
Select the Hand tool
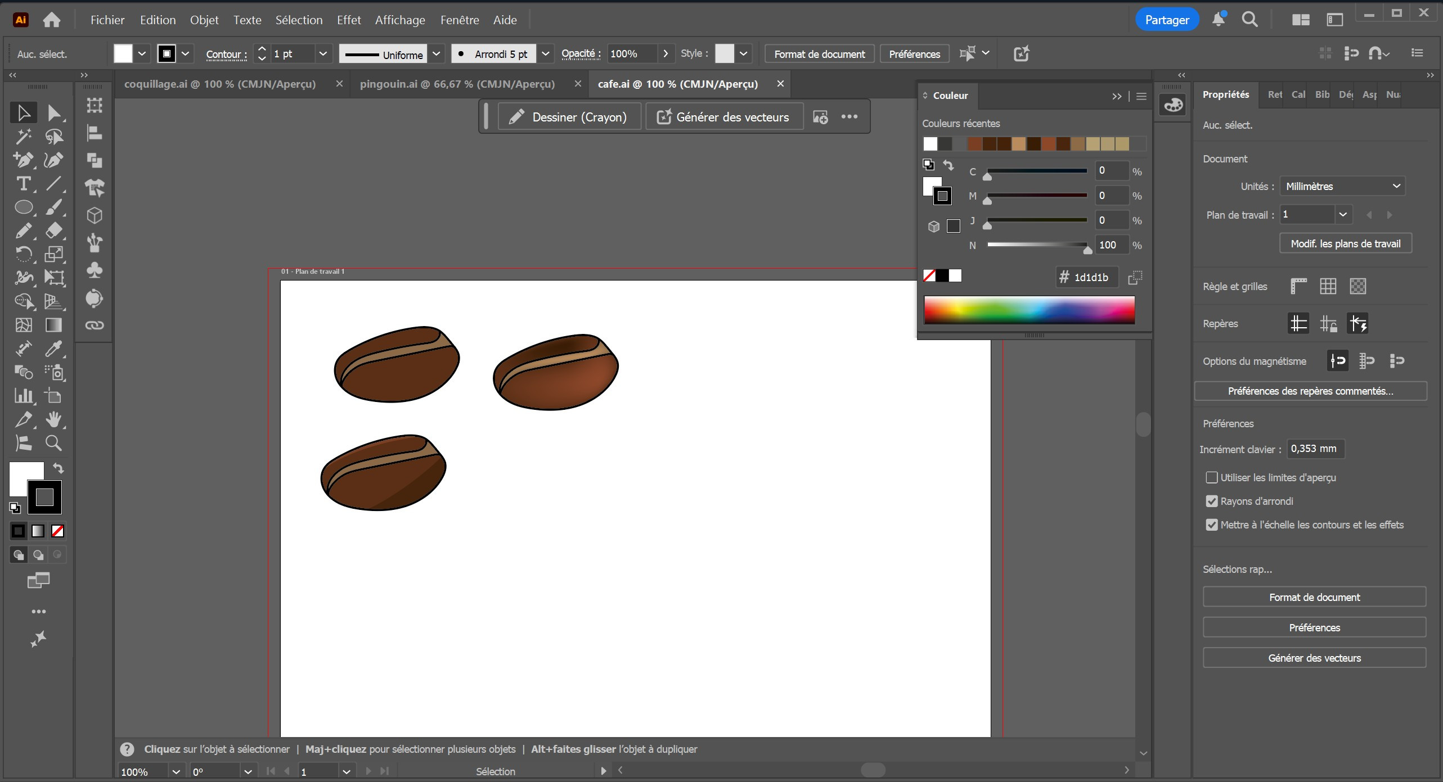[53, 419]
